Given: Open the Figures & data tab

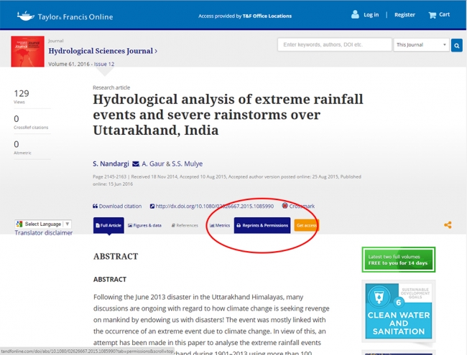Looking at the screenshot, I should (x=144, y=225).
